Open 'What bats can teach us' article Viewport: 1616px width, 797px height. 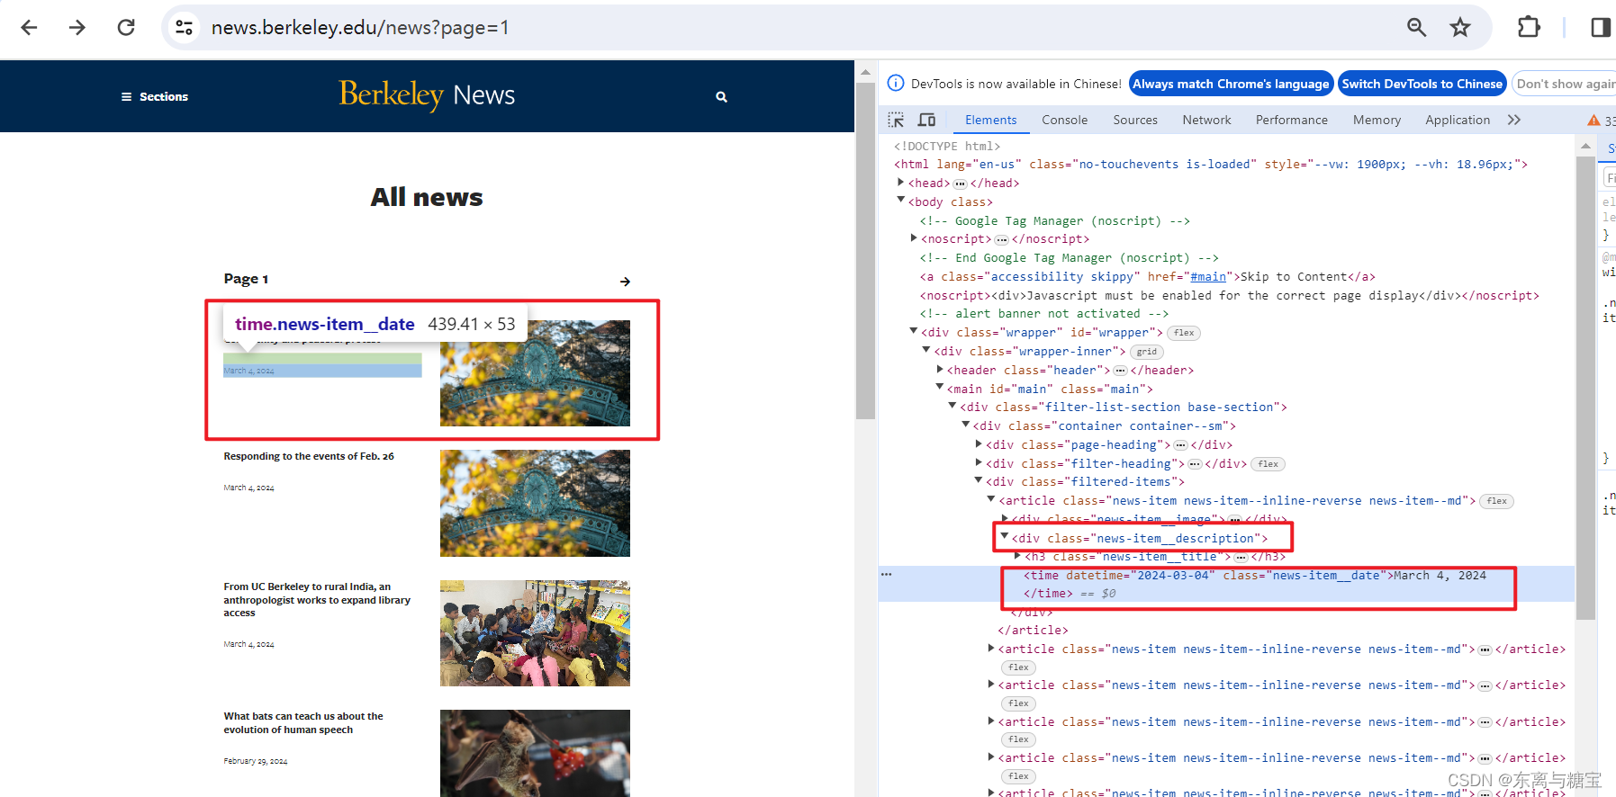303,723
